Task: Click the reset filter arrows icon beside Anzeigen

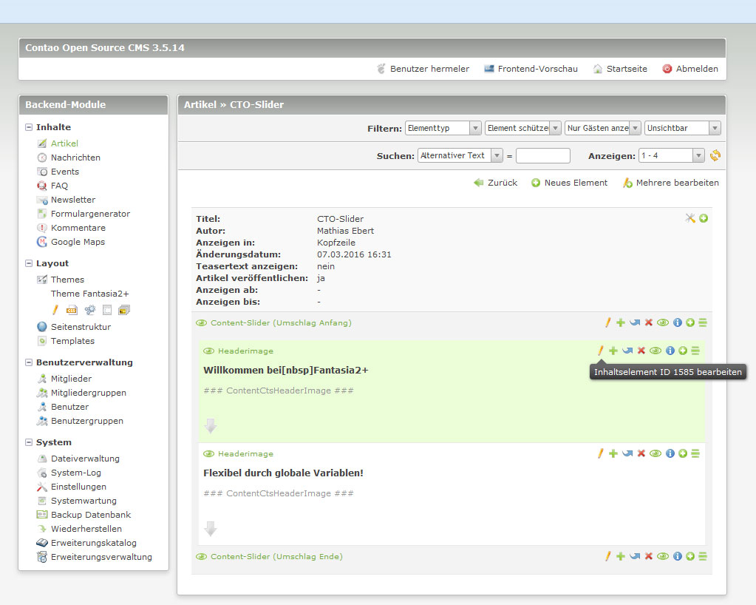Action: point(715,155)
